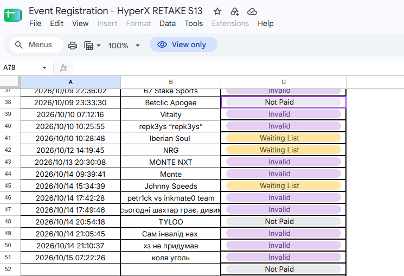This screenshot has width=404, height=276.
Task: Click the Vitaity team cell
Action: [x=171, y=114]
